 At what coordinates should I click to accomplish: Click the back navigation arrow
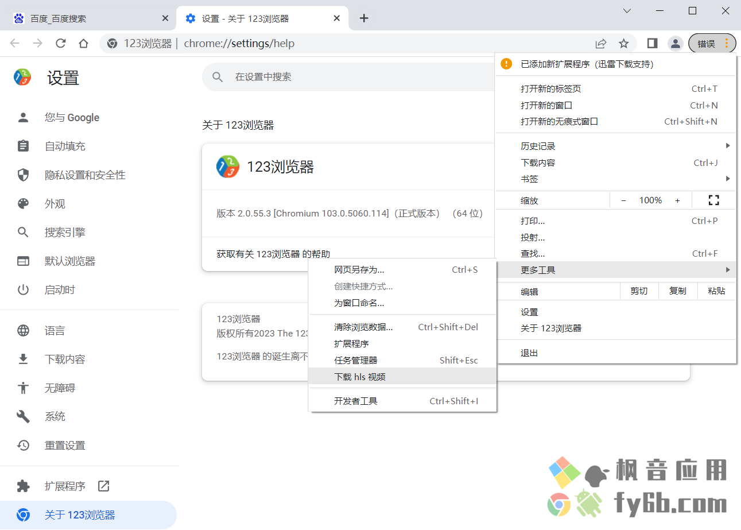[15, 44]
